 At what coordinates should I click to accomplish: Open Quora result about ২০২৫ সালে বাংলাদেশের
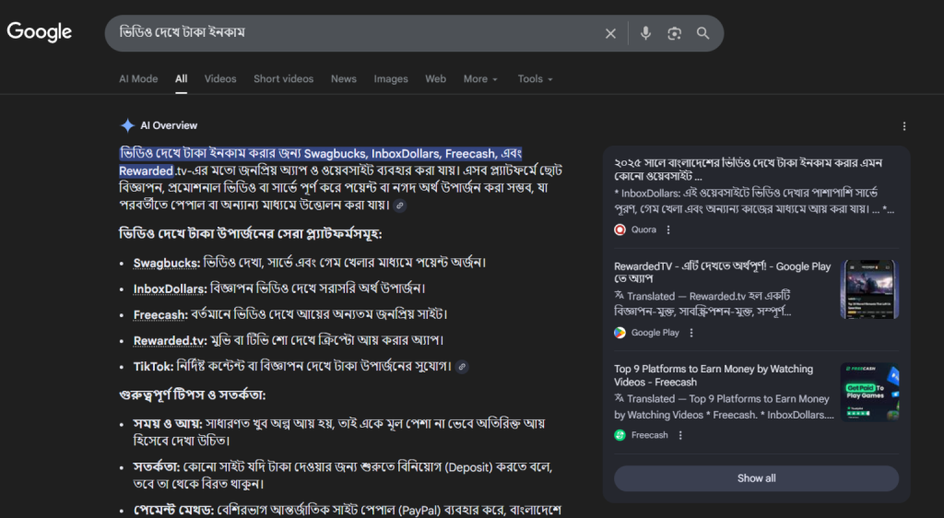pos(749,170)
